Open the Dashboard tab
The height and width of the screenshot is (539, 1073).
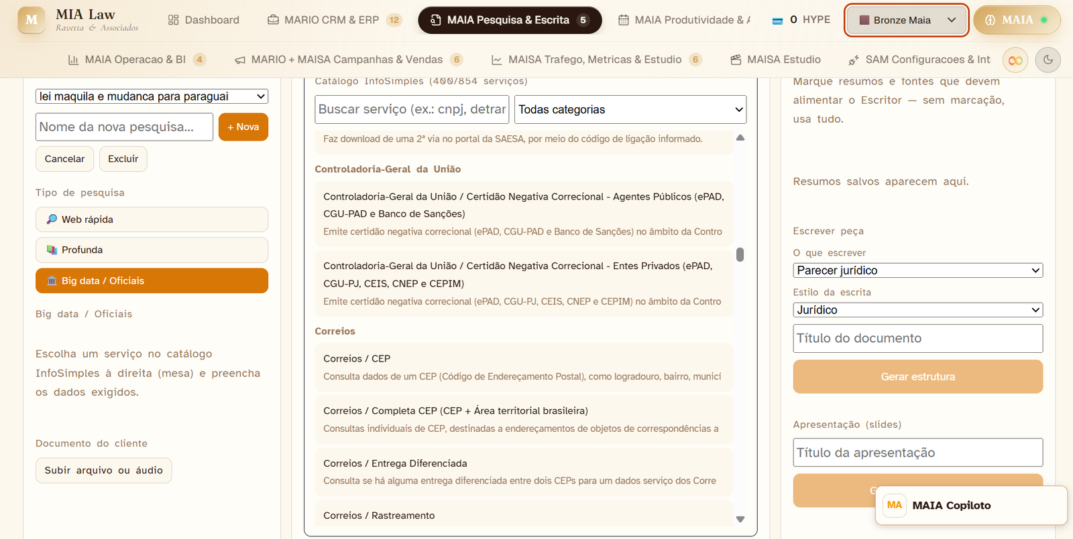pos(203,20)
